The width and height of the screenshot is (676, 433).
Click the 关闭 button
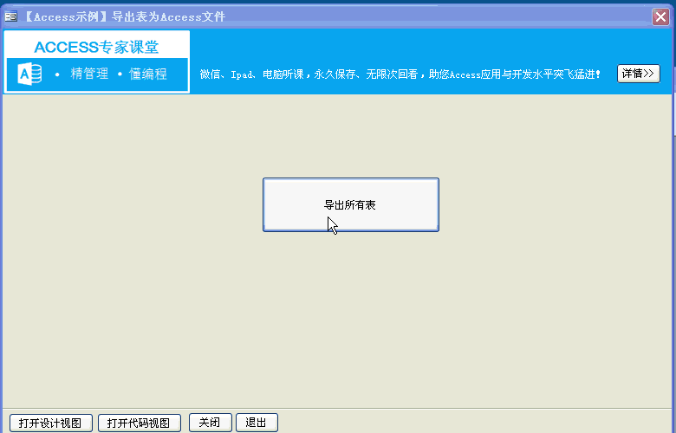pyautogui.click(x=211, y=423)
